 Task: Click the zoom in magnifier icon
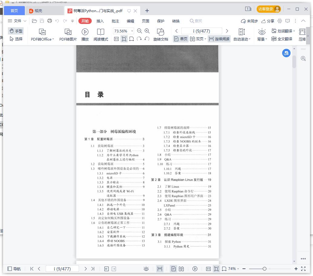[x=147, y=31]
